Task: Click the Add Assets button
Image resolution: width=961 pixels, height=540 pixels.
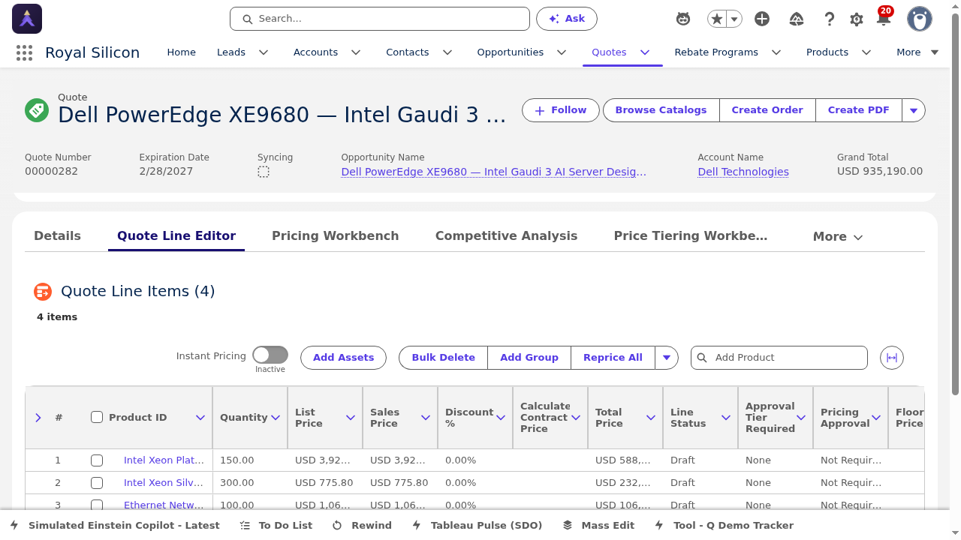Action: coord(343,358)
